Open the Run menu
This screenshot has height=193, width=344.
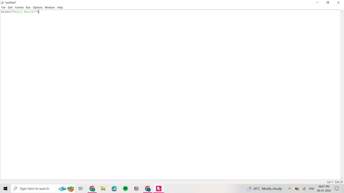(x=28, y=7)
